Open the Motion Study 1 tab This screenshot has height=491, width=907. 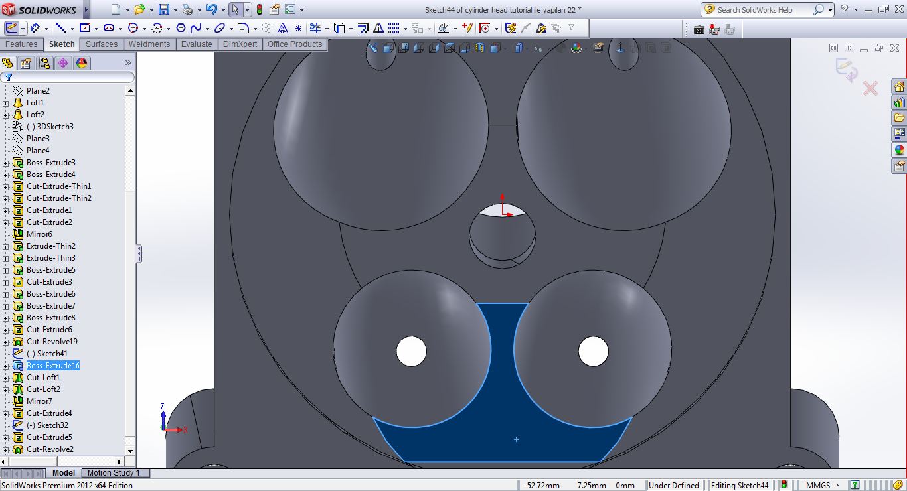(114, 473)
